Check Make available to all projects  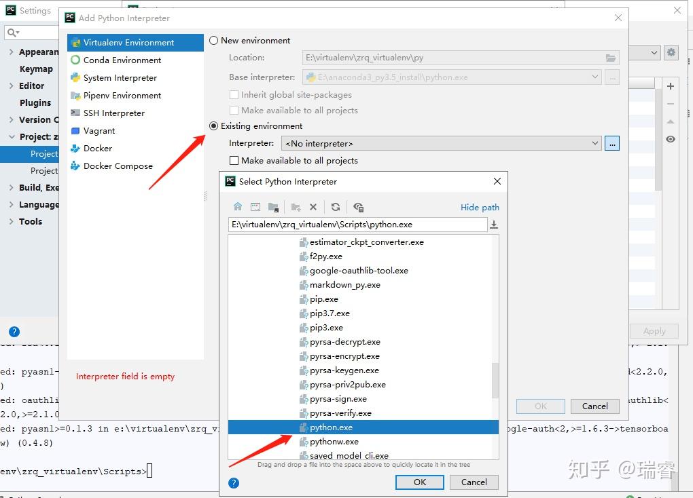234,160
